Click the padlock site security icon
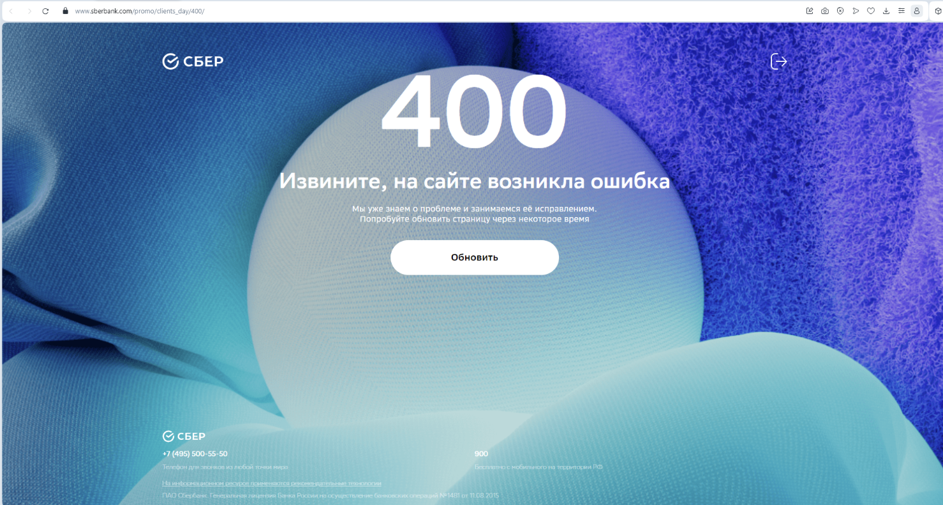The image size is (943, 505). point(65,11)
